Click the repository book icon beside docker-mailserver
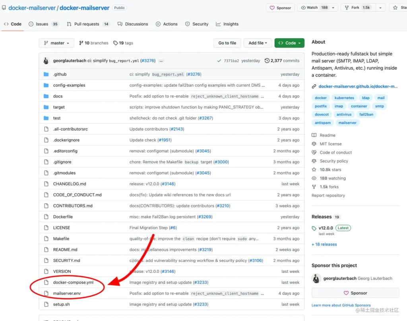Image resolution: width=407 pixels, height=321 pixels. (x=4, y=8)
